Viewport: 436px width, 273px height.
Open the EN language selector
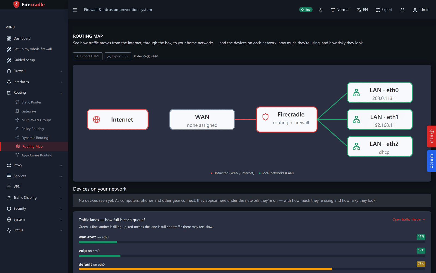[x=362, y=10]
